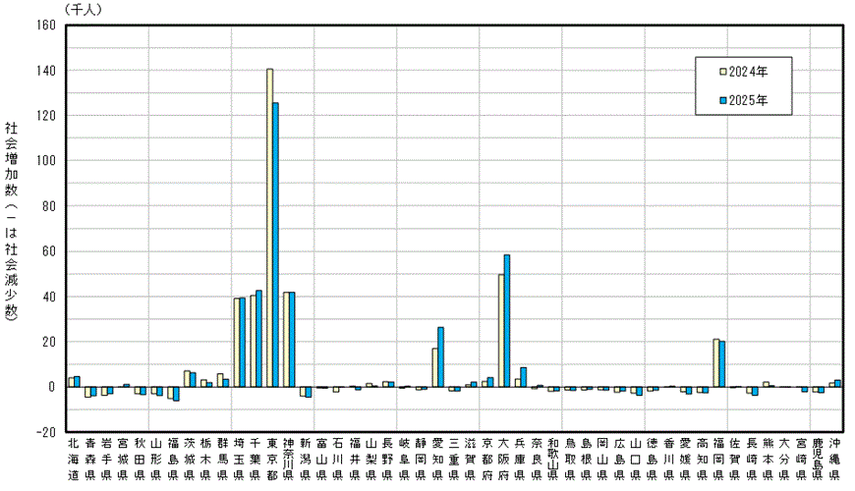
Task: Click Fukuoka's cream 2024 bar
Action: (715, 362)
